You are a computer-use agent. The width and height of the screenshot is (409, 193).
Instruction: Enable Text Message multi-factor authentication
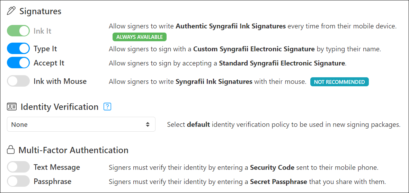[18, 167]
